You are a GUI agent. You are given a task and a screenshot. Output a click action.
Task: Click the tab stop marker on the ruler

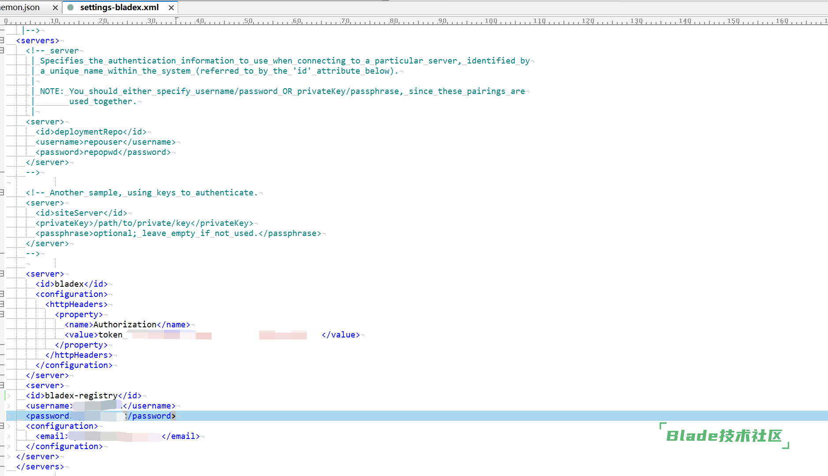(x=176, y=20)
